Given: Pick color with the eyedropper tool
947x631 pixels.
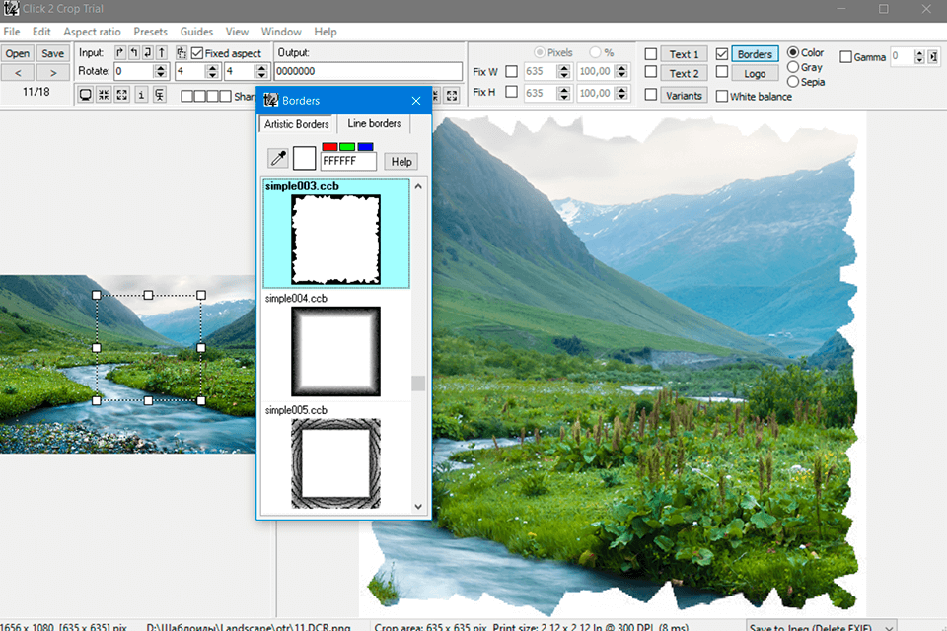Looking at the screenshot, I should point(278,158).
